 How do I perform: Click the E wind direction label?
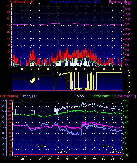129,77
